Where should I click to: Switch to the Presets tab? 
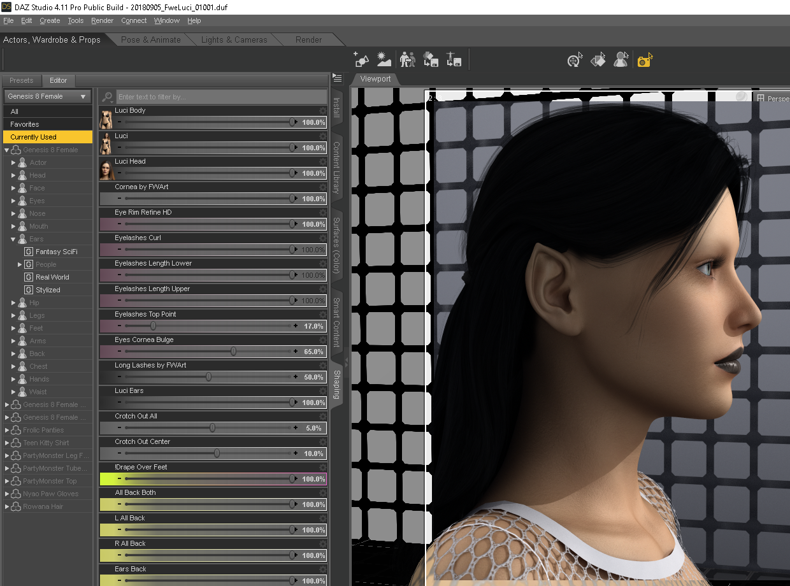[x=22, y=80]
